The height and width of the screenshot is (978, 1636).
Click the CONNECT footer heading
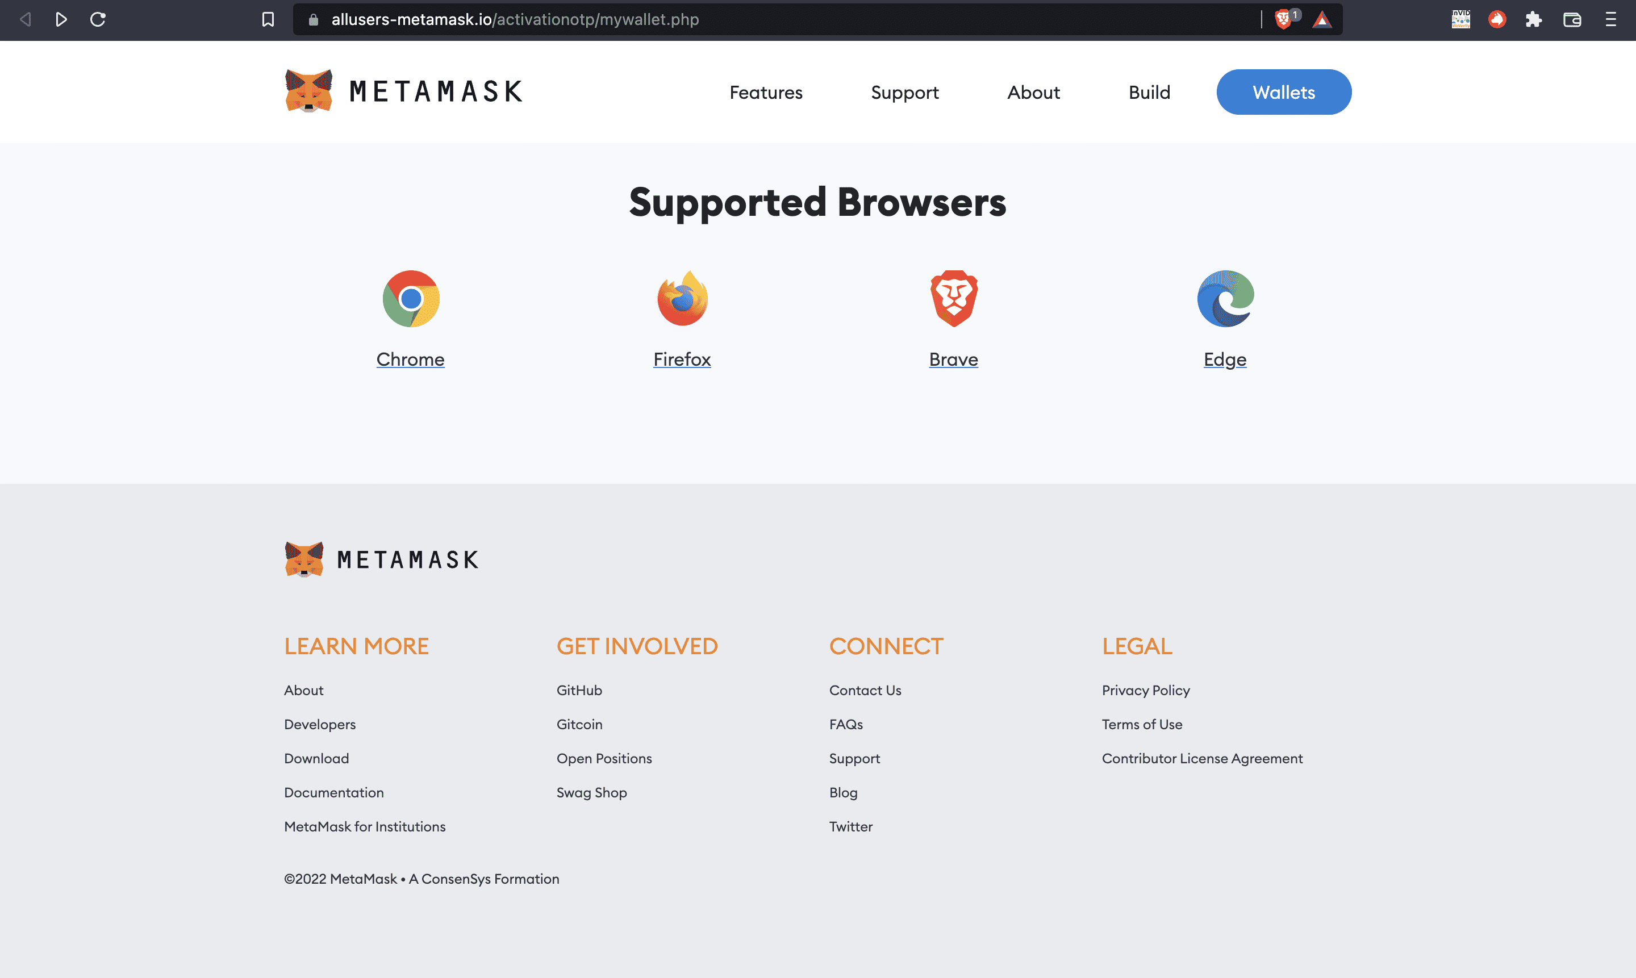(x=886, y=646)
